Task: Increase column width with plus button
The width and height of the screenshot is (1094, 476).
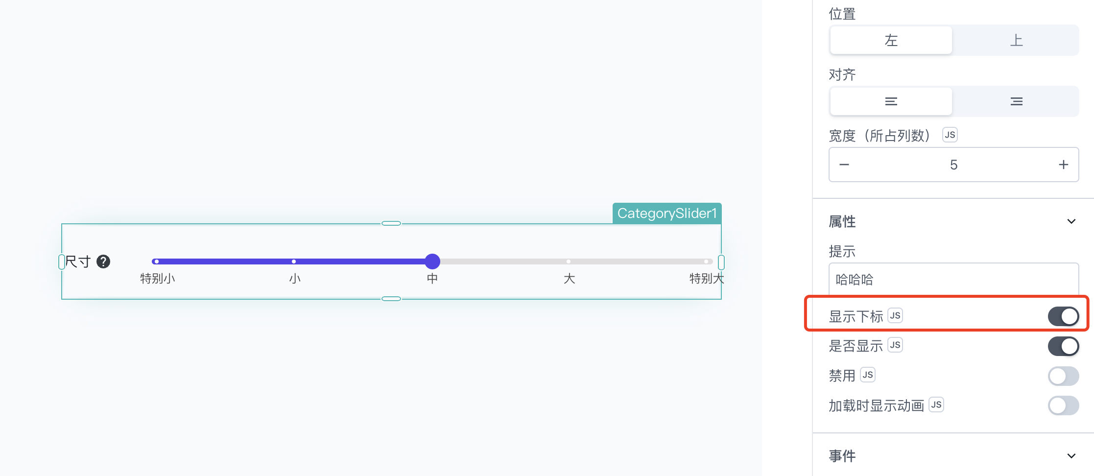Action: pos(1063,165)
